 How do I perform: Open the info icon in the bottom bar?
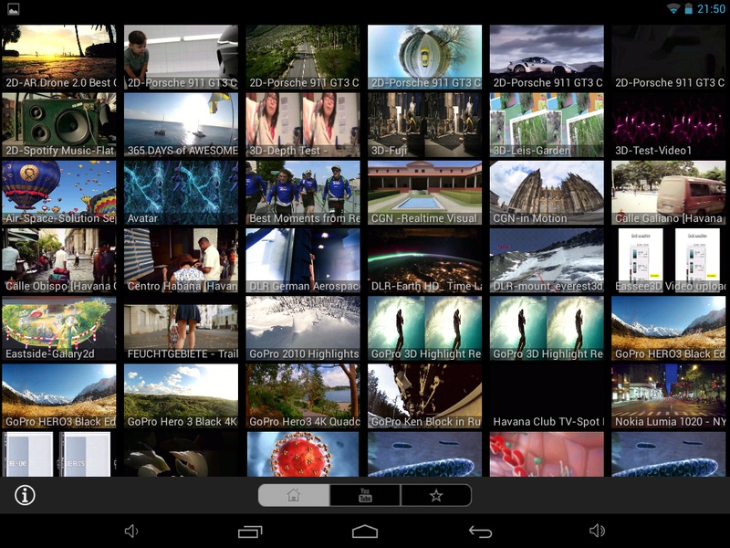click(x=25, y=495)
